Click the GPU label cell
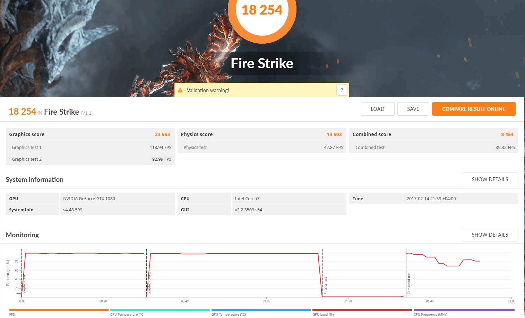The image size is (525, 318). click(x=32, y=198)
